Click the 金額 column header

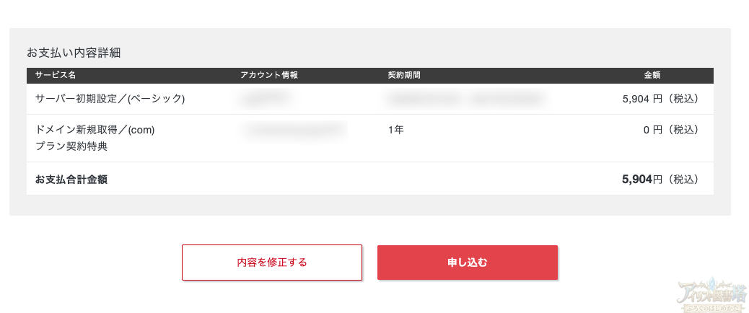(652, 75)
